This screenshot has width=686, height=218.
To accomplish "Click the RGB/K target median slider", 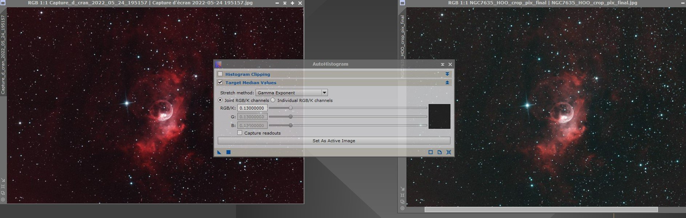I will point(348,108).
